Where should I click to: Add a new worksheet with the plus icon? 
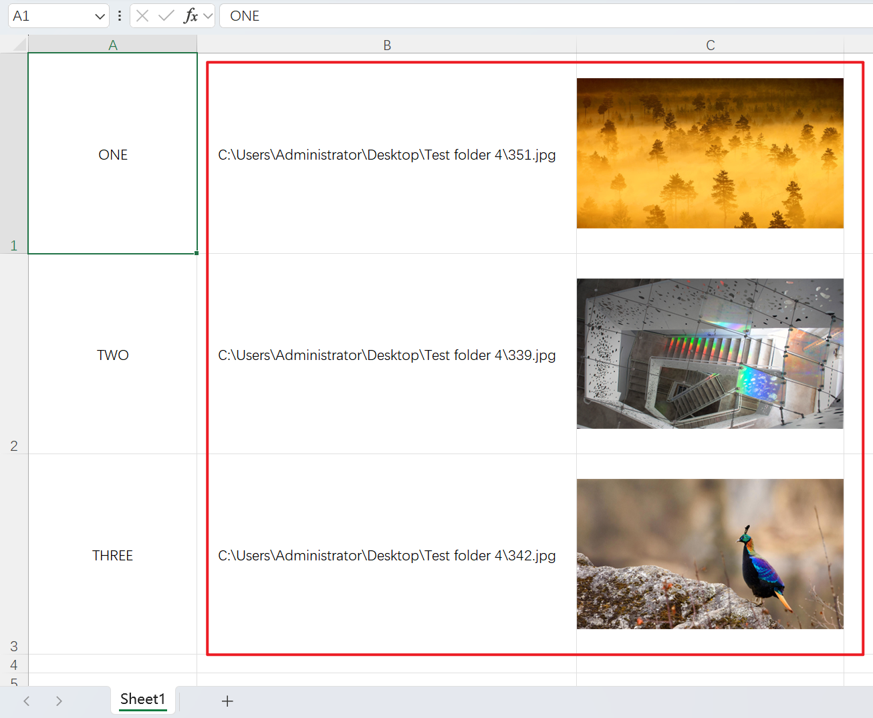click(227, 701)
